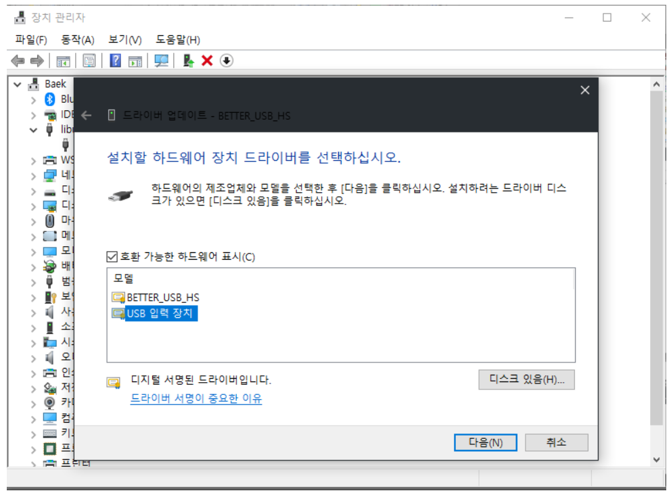
Task: Expand the computer (컴) category chevron
Action: coord(33,419)
